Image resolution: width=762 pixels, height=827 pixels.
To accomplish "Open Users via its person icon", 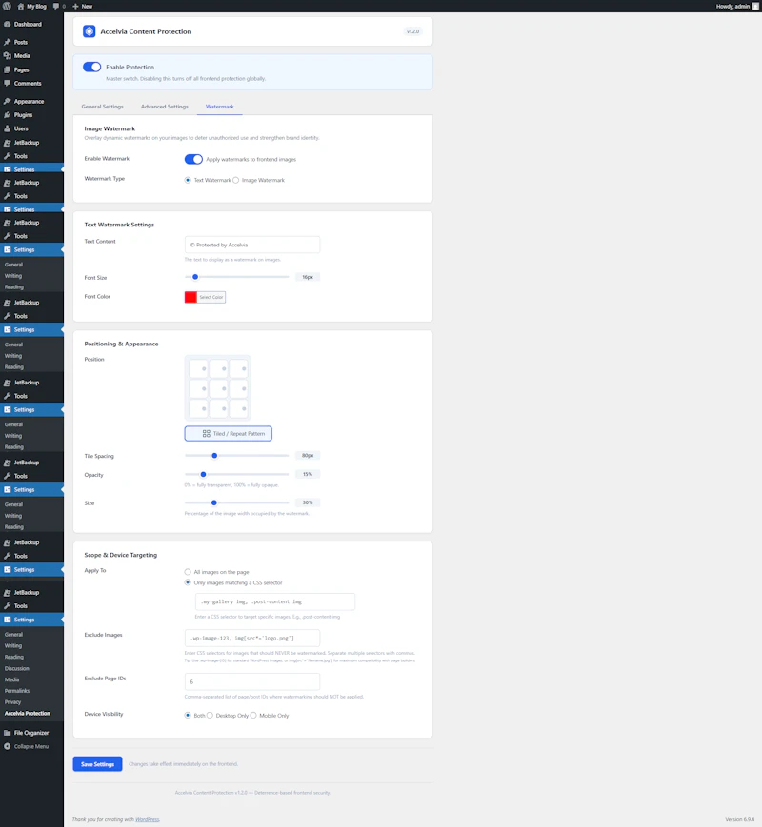I will 8,128.
